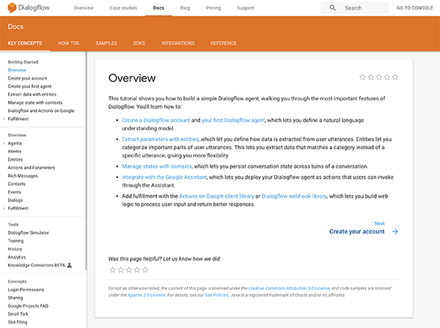Open Blog in top navigation
The height and width of the screenshot is (328, 440).
click(x=185, y=8)
